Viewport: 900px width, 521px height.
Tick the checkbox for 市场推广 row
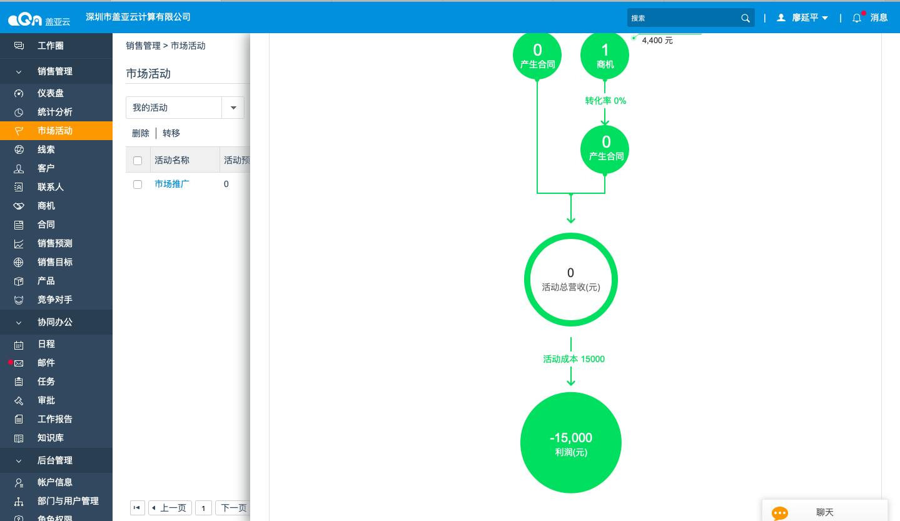(138, 185)
